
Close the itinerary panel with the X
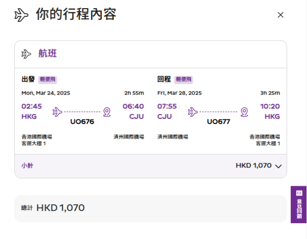[280, 15]
